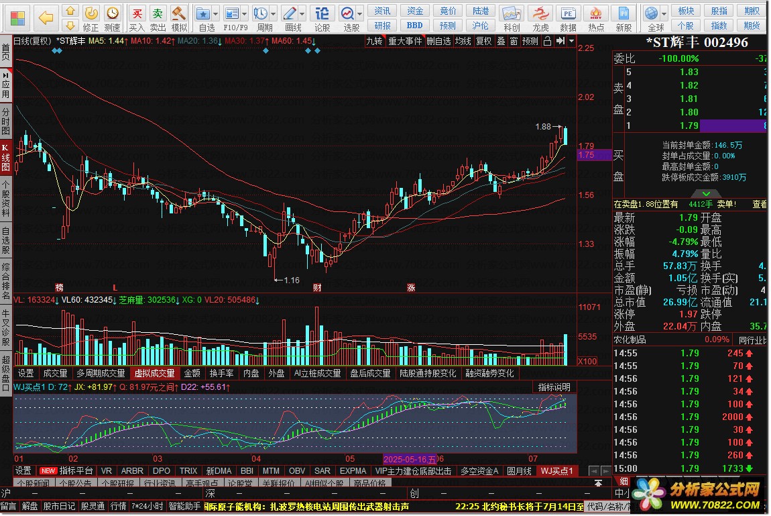Image resolution: width=771 pixels, height=516 pixels.
Task: Click the lock icon above the chart
Action: 547,42
